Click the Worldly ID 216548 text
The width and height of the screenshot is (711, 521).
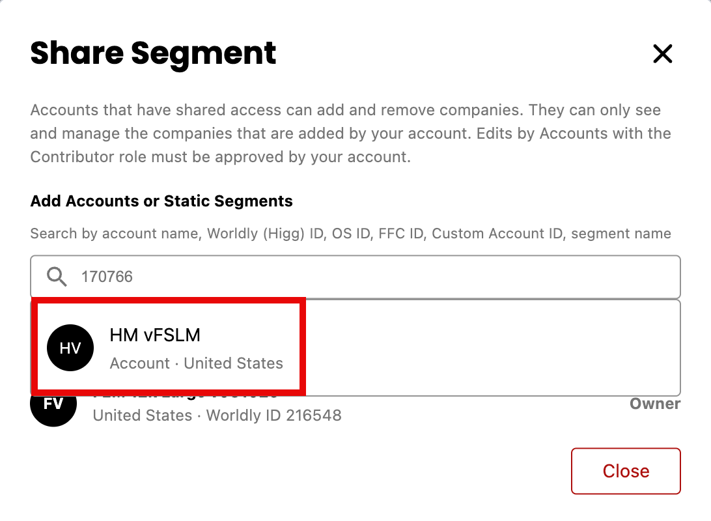pos(274,415)
